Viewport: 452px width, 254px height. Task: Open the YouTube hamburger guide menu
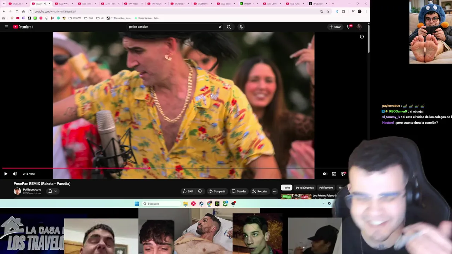pyautogui.click(x=6, y=27)
